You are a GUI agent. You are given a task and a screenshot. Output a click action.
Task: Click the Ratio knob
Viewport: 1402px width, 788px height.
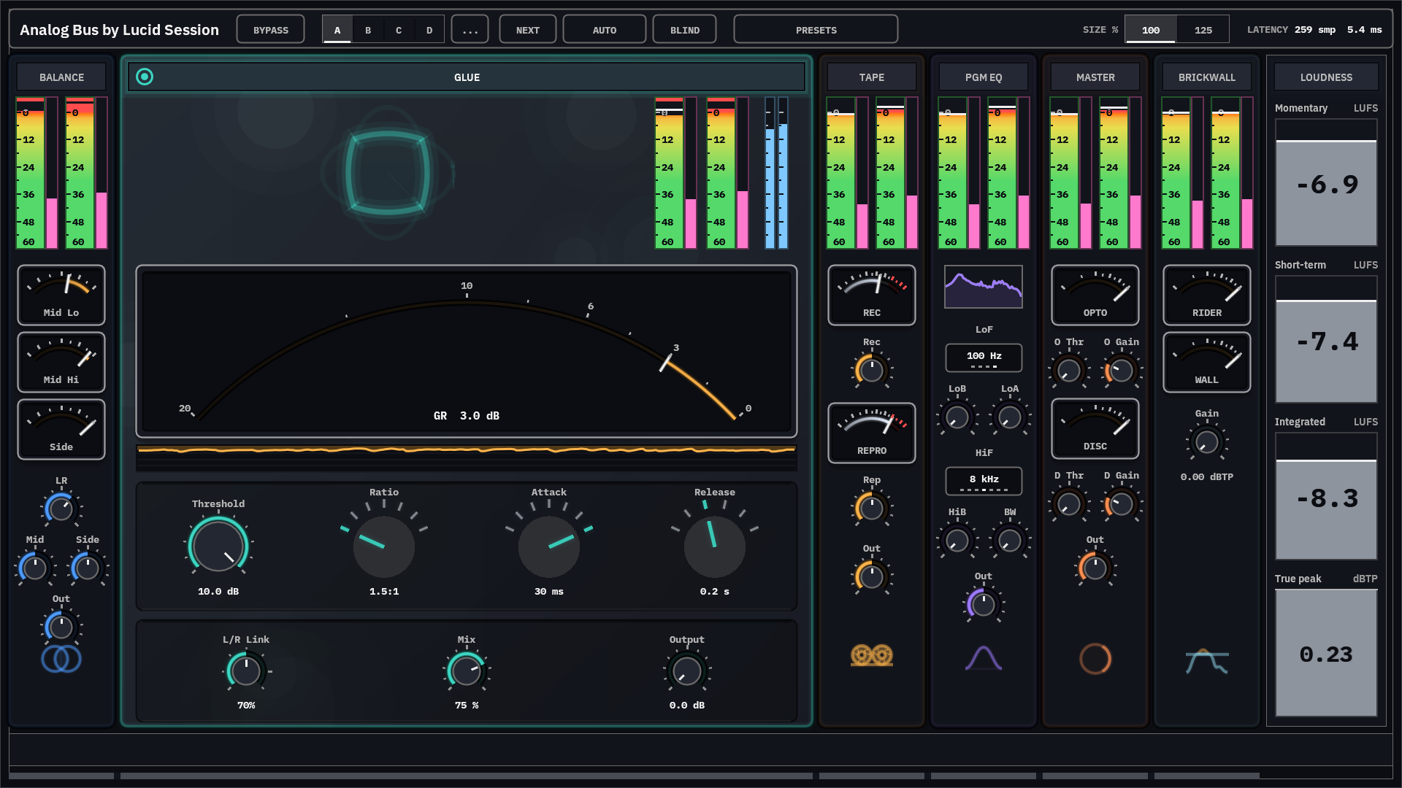(384, 546)
